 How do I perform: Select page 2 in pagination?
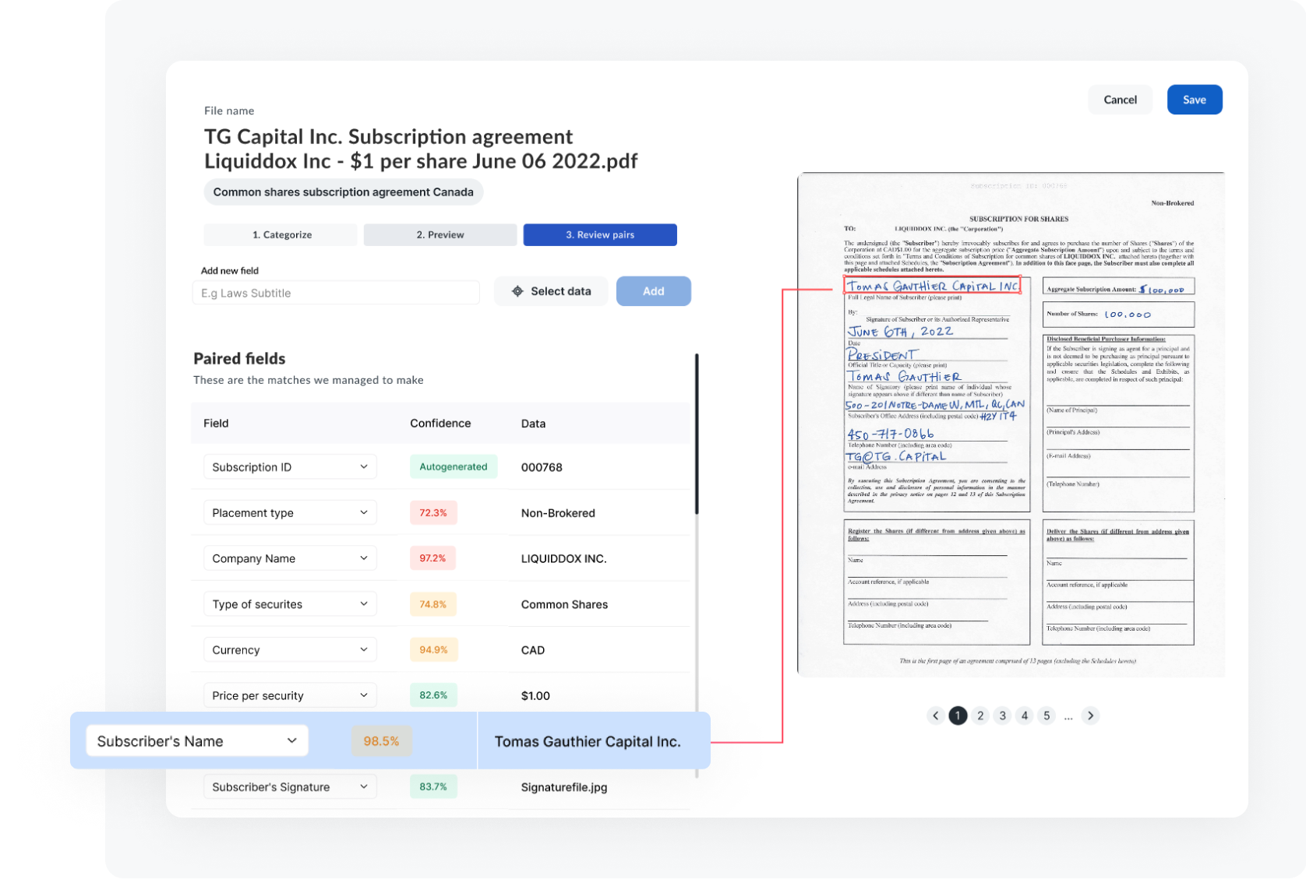[x=980, y=716]
